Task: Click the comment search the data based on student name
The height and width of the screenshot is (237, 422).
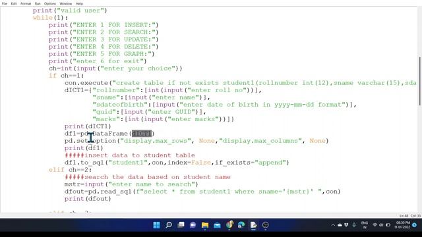Action: 148,177
